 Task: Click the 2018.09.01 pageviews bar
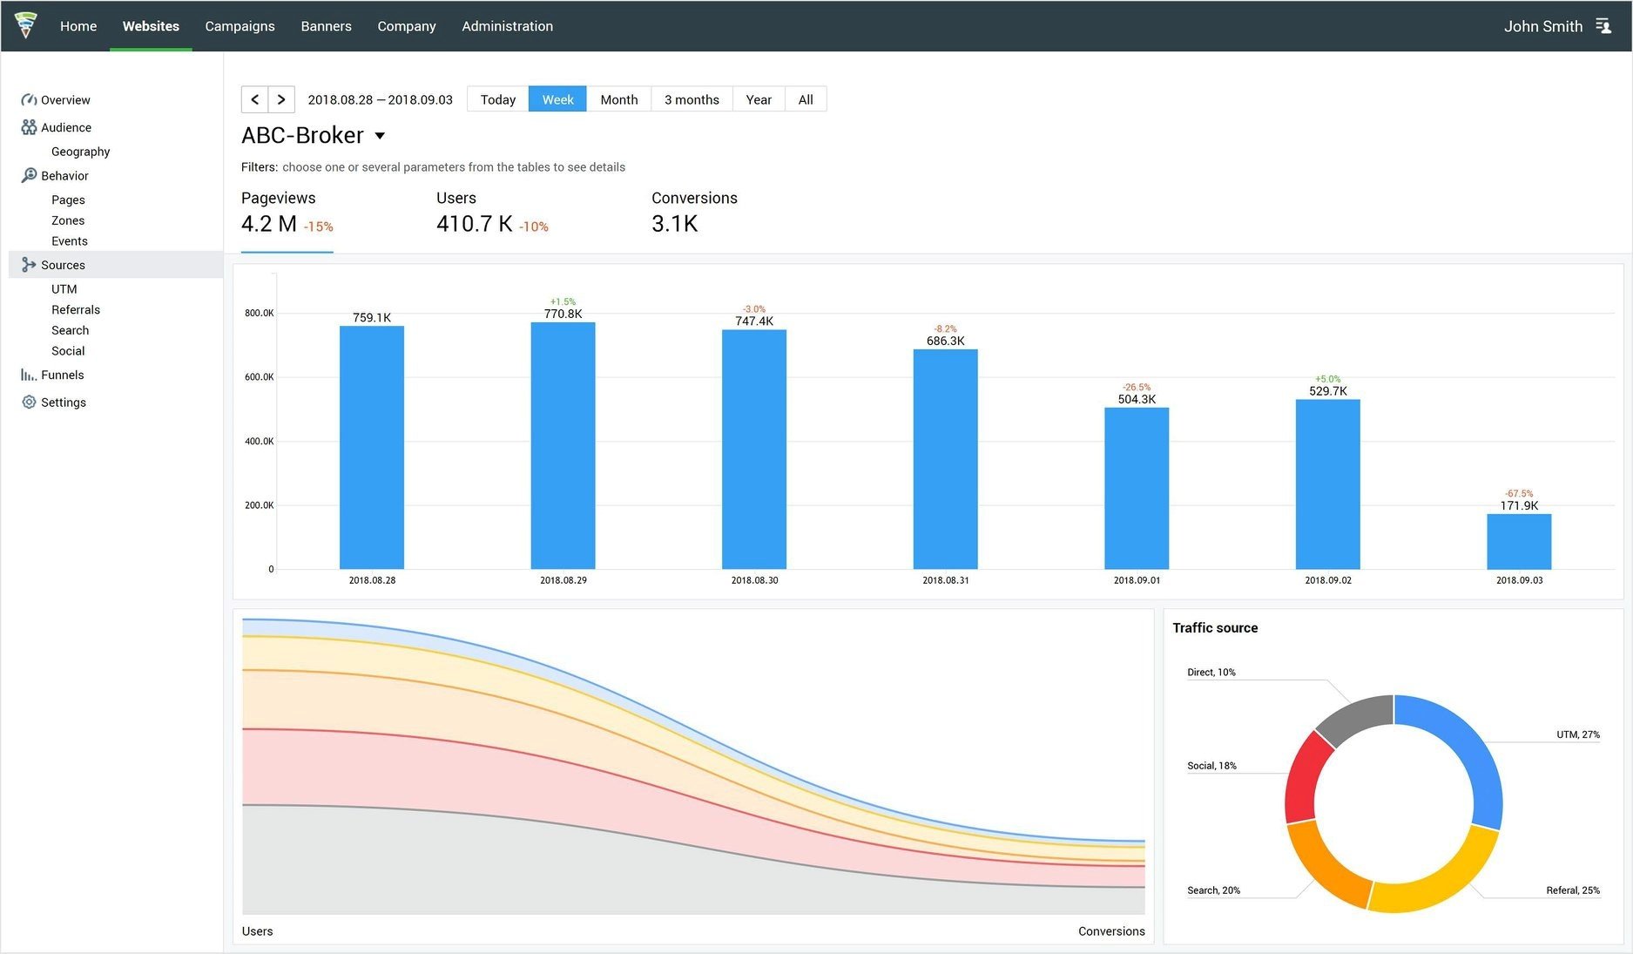tap(1137, 488)
